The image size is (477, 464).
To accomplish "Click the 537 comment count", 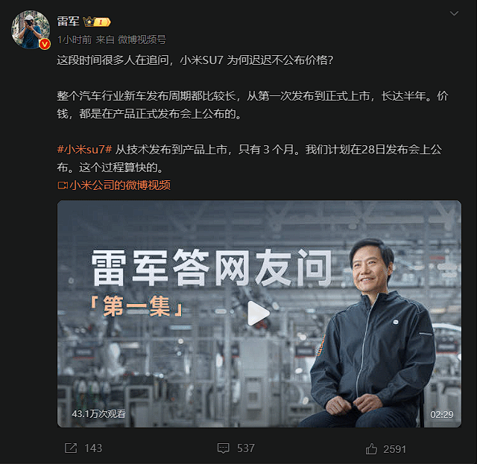I will (246, 448).
